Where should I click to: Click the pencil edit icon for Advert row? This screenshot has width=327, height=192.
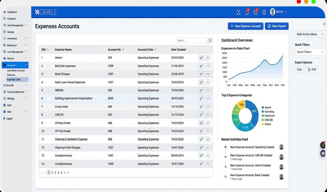click(201, 58)
